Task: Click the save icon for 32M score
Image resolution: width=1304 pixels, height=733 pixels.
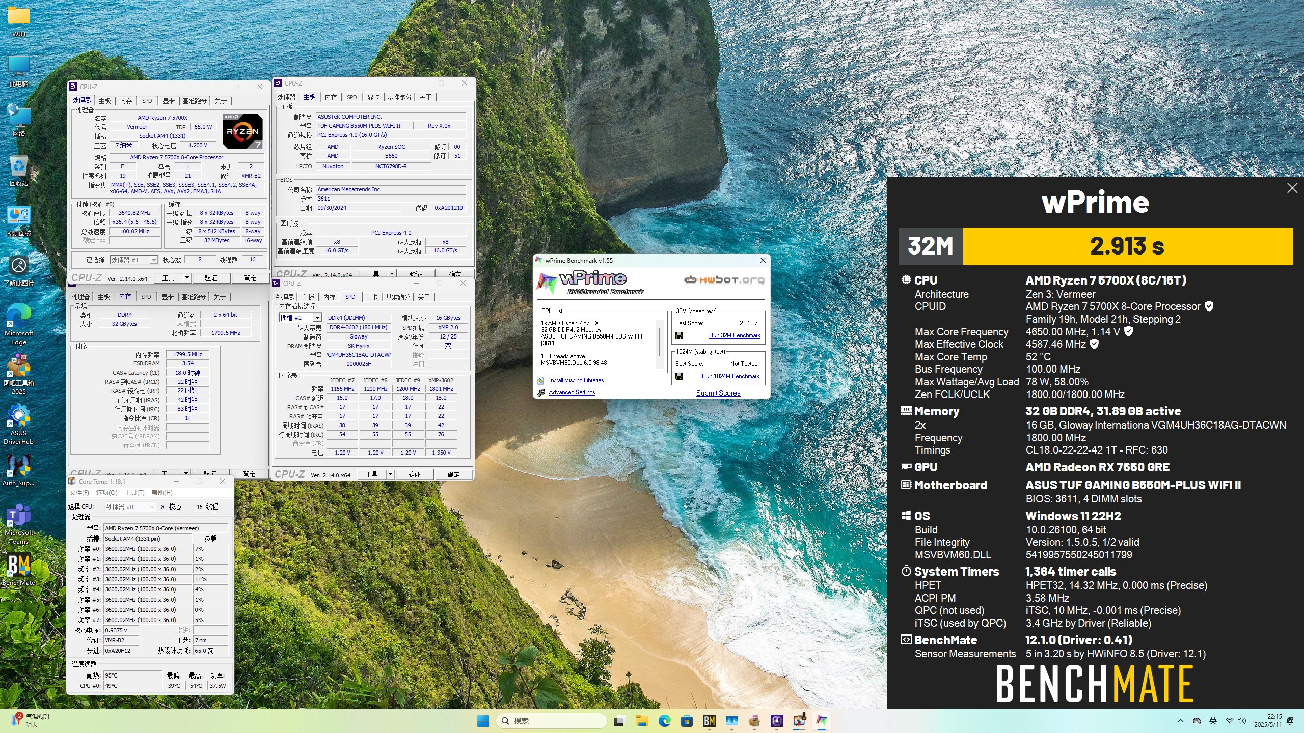Action: point(679,335)
